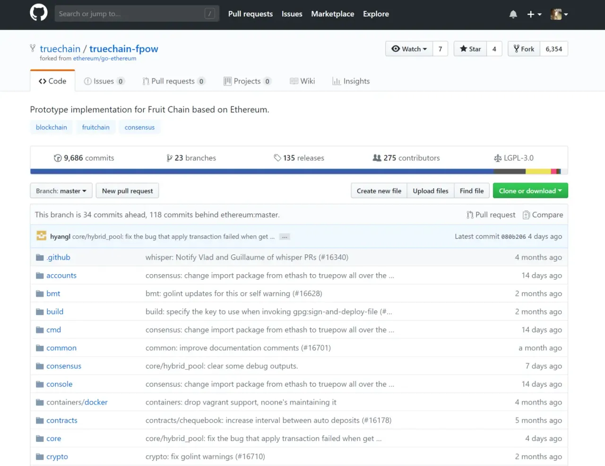Click Upload files
The height and width of the screenshot is (466, 605).
pyautogui.click(x=431, y=191)
